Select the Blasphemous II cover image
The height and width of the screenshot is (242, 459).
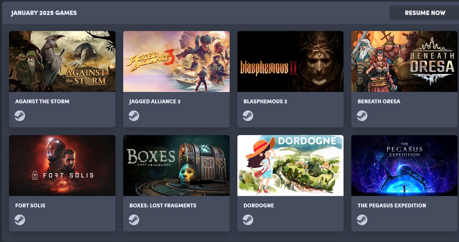click(x=290, y=62)
